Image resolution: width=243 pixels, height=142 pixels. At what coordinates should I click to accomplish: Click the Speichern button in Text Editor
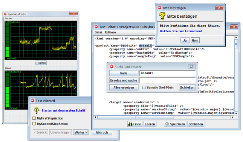(x=175, y=124)
